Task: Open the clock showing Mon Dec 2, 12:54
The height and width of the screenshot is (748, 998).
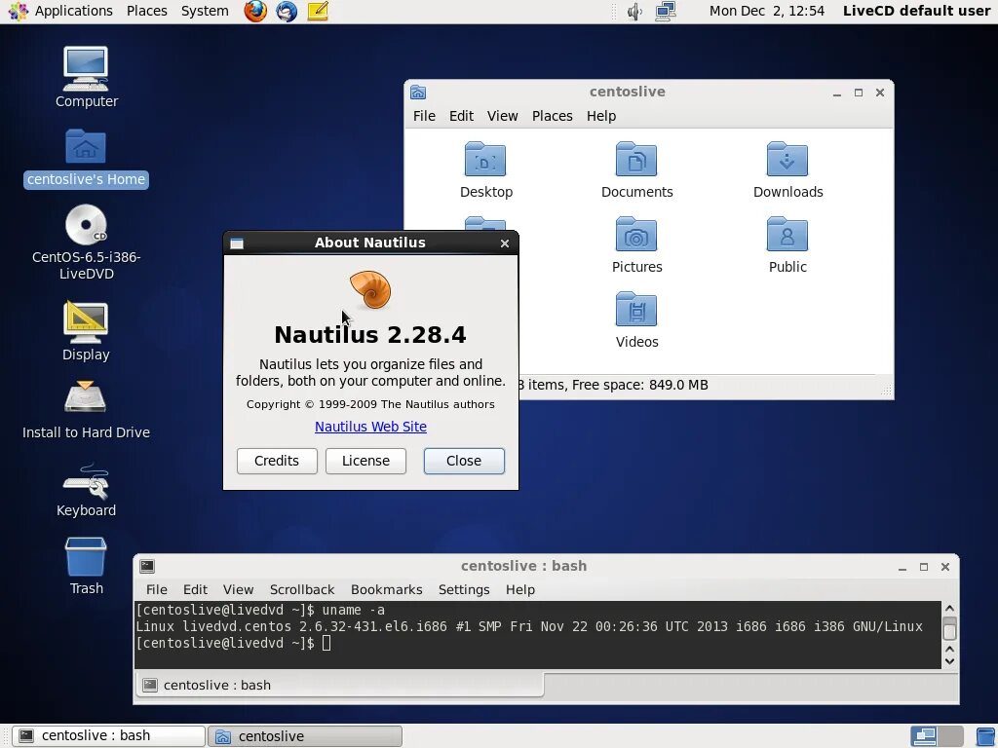Action: 766,11
